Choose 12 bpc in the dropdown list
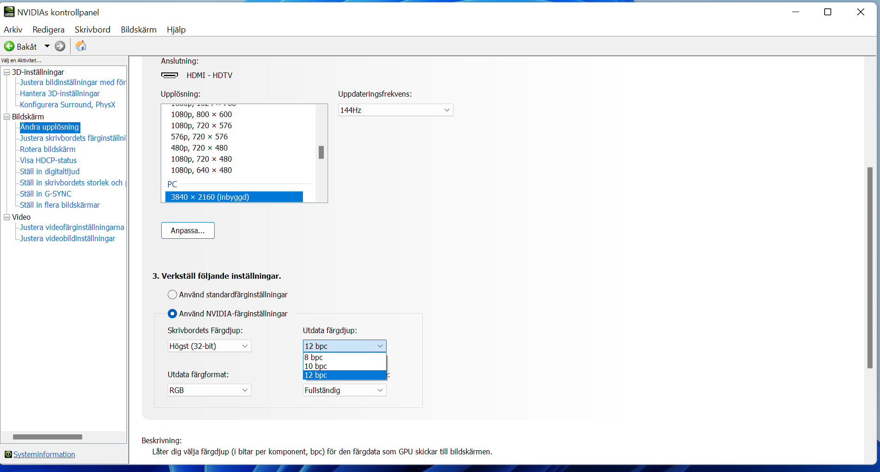 pyautogui.click(x=344, y=375)
